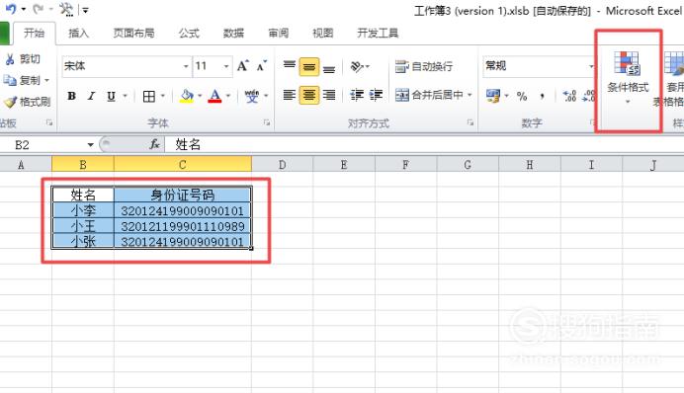Click the Undo arrow icon
Image resolution: width=684 pixels, height=393 pixels.
click(x=11, y=8)
